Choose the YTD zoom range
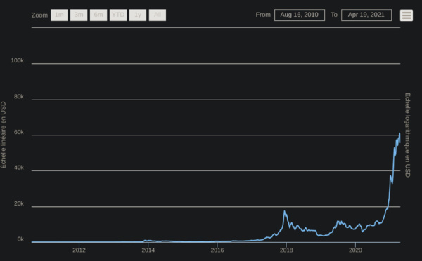Viewport: 422px width, 261px height. coord(118,15)
